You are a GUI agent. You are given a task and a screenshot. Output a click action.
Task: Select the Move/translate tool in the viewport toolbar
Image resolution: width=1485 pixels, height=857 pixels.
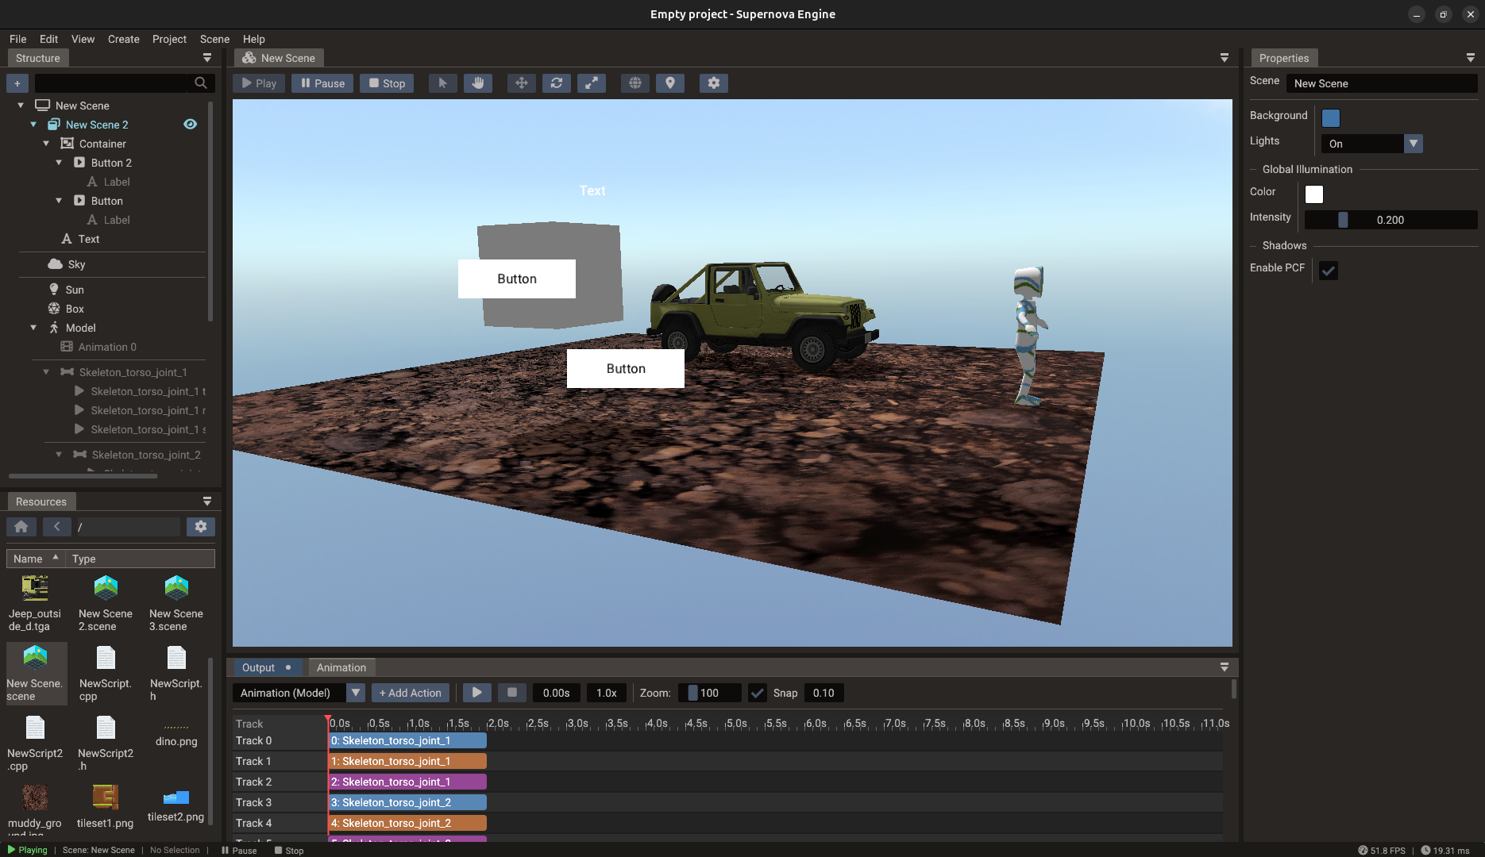(521, 83)
